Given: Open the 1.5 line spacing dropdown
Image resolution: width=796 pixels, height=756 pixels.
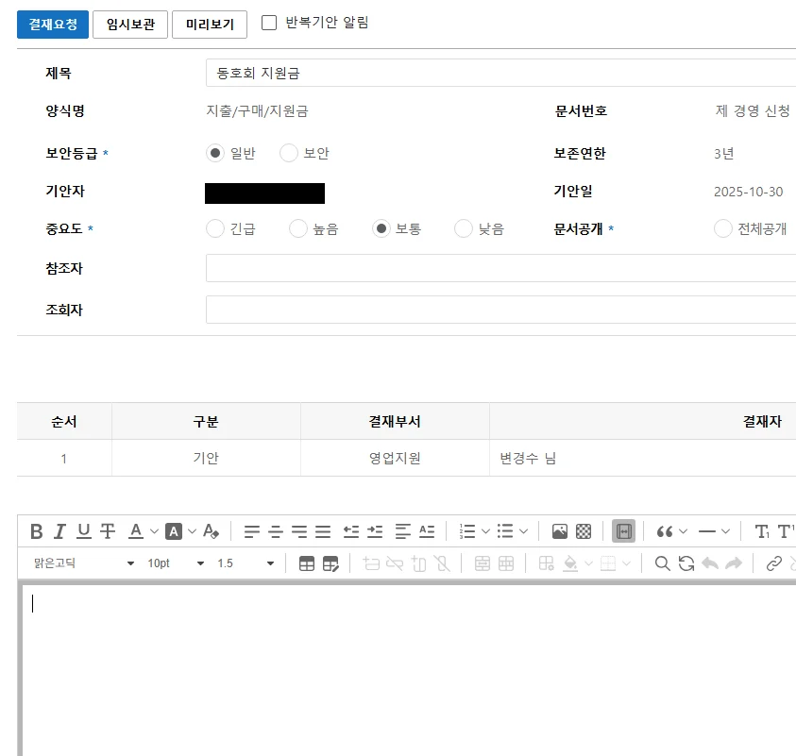Looking at the screenshot, I should pyautogui.click(x=246, y=563).
